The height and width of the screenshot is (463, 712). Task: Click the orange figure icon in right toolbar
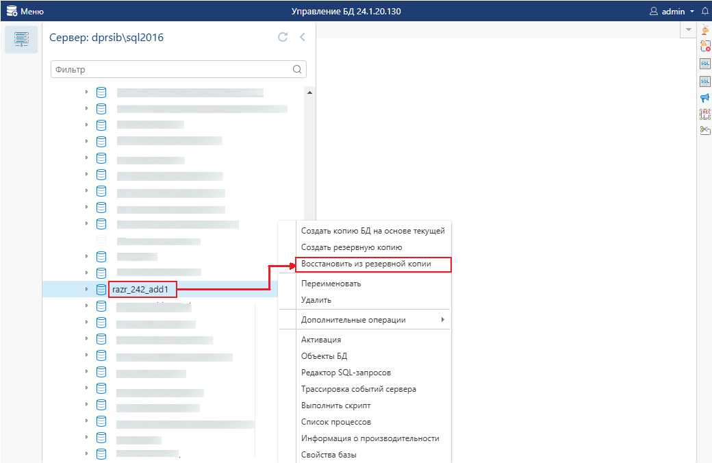[x=705, y=29]
